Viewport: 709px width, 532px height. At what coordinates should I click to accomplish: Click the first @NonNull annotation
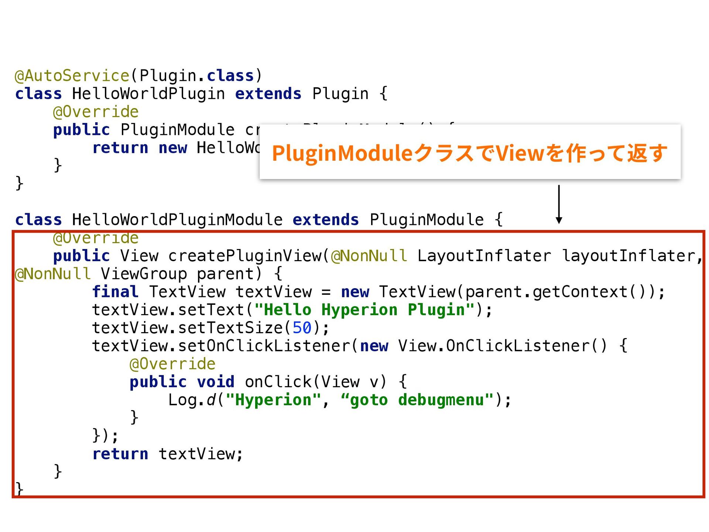pos(369,256)
